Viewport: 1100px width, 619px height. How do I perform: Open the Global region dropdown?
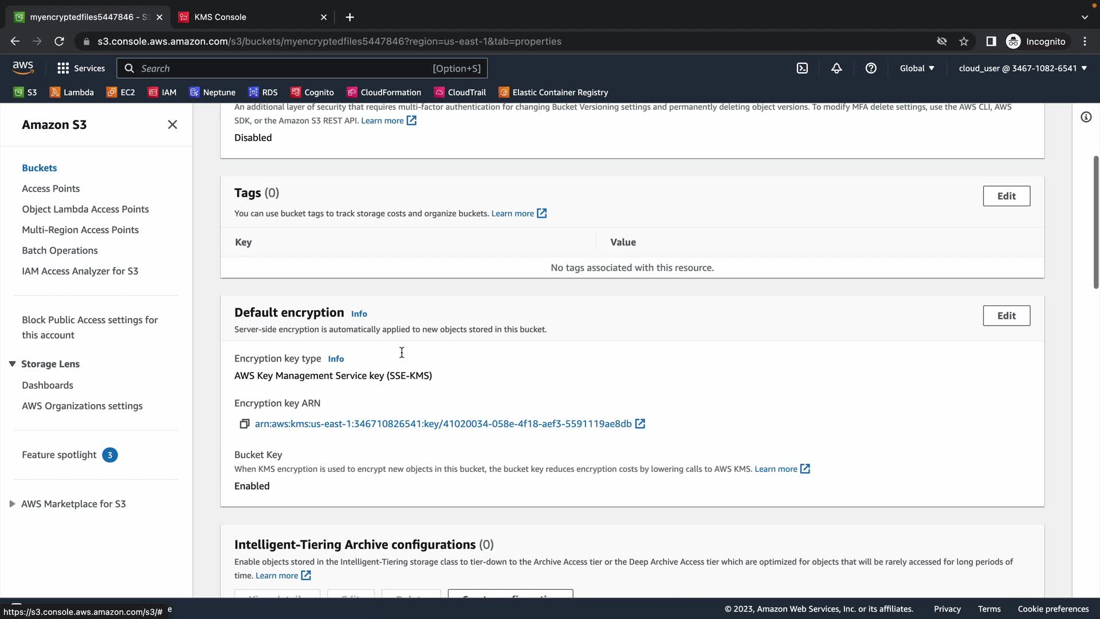coord(917,68)
